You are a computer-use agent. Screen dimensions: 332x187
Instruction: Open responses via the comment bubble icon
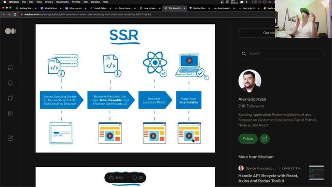[x=134, y=178]
